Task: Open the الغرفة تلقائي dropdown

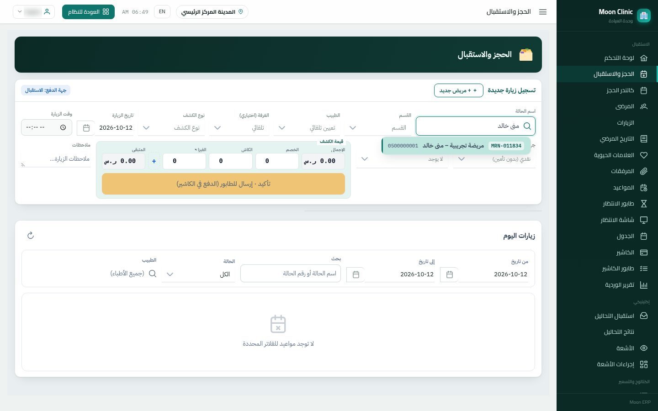Action: pyautogui.click(x=239, y=128)
